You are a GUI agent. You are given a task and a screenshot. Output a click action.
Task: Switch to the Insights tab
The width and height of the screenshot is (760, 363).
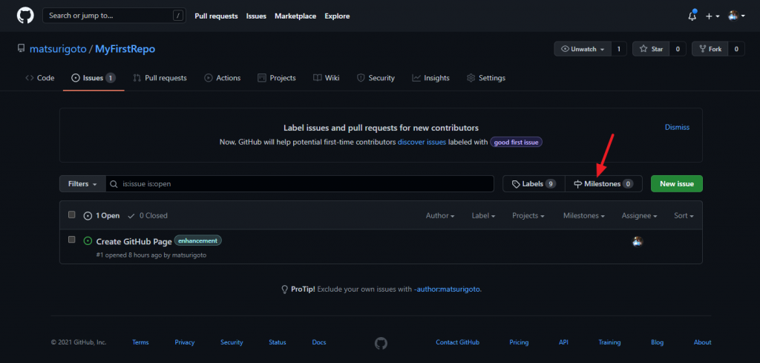pyautogui.click(x=431, y=78)
